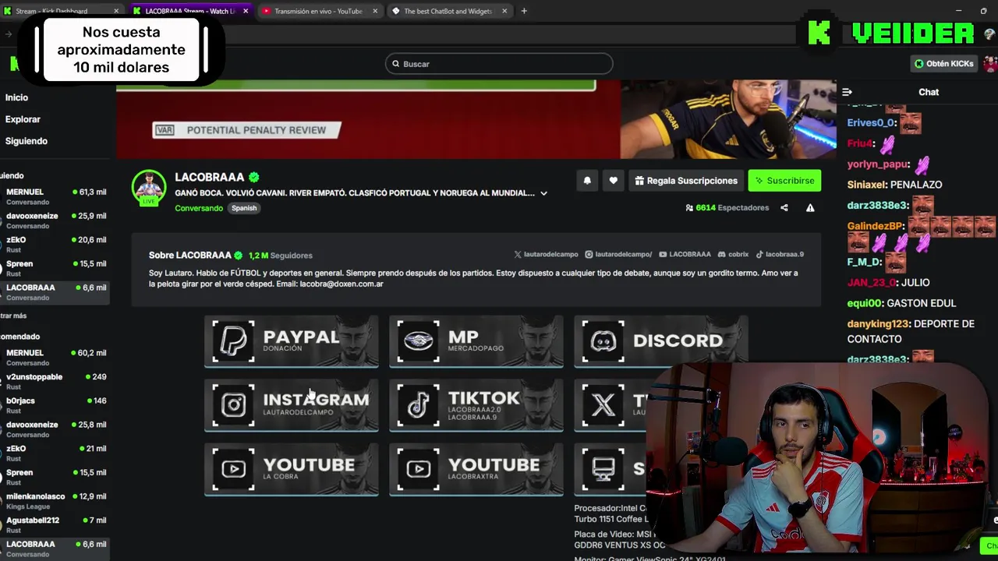Click the verified badge beside the LACOBRAAA title

pos(254,177)
